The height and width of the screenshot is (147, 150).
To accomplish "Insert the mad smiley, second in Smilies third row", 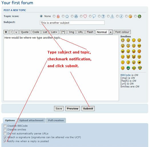I will [x=128, y=51].
